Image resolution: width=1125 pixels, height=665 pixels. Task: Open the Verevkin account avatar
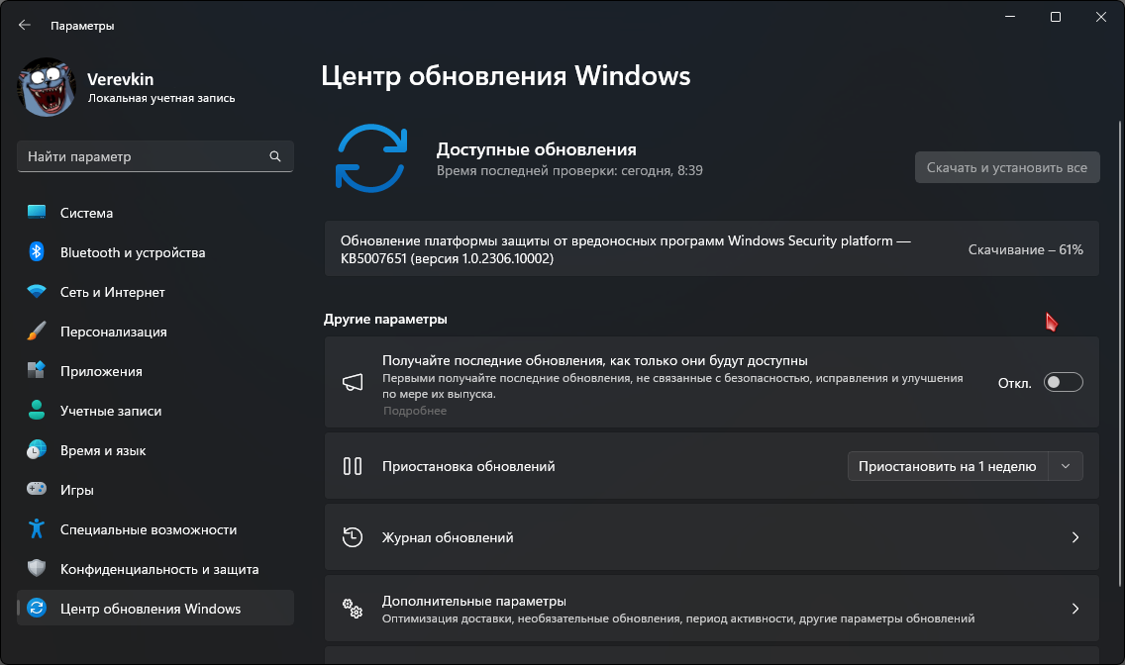pyautogui.click(x=47, y=87)
